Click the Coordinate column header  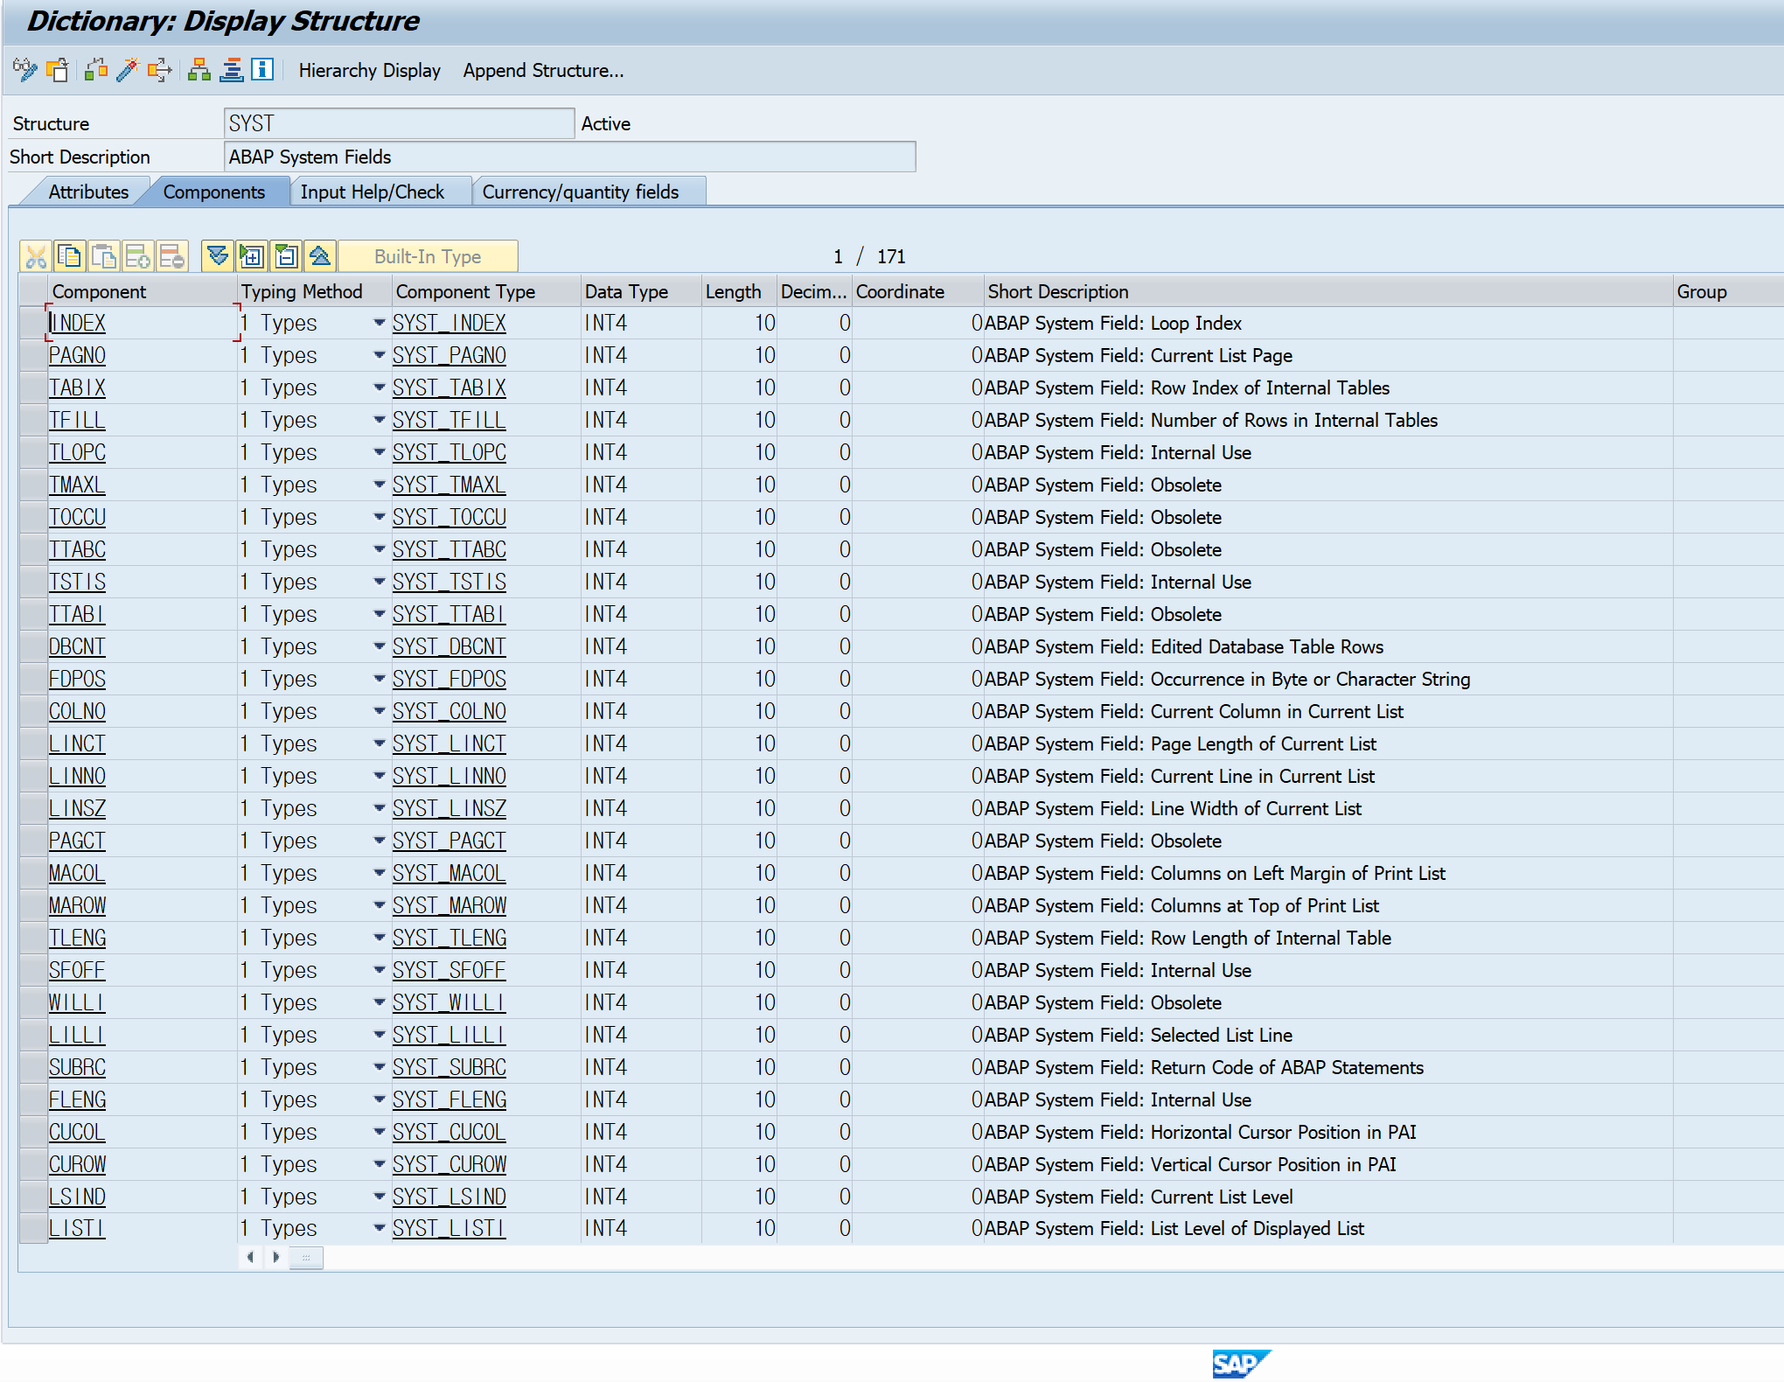917,291
